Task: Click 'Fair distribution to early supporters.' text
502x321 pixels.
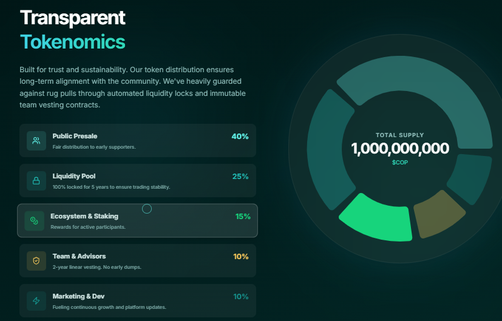Action: pos(94,147)
